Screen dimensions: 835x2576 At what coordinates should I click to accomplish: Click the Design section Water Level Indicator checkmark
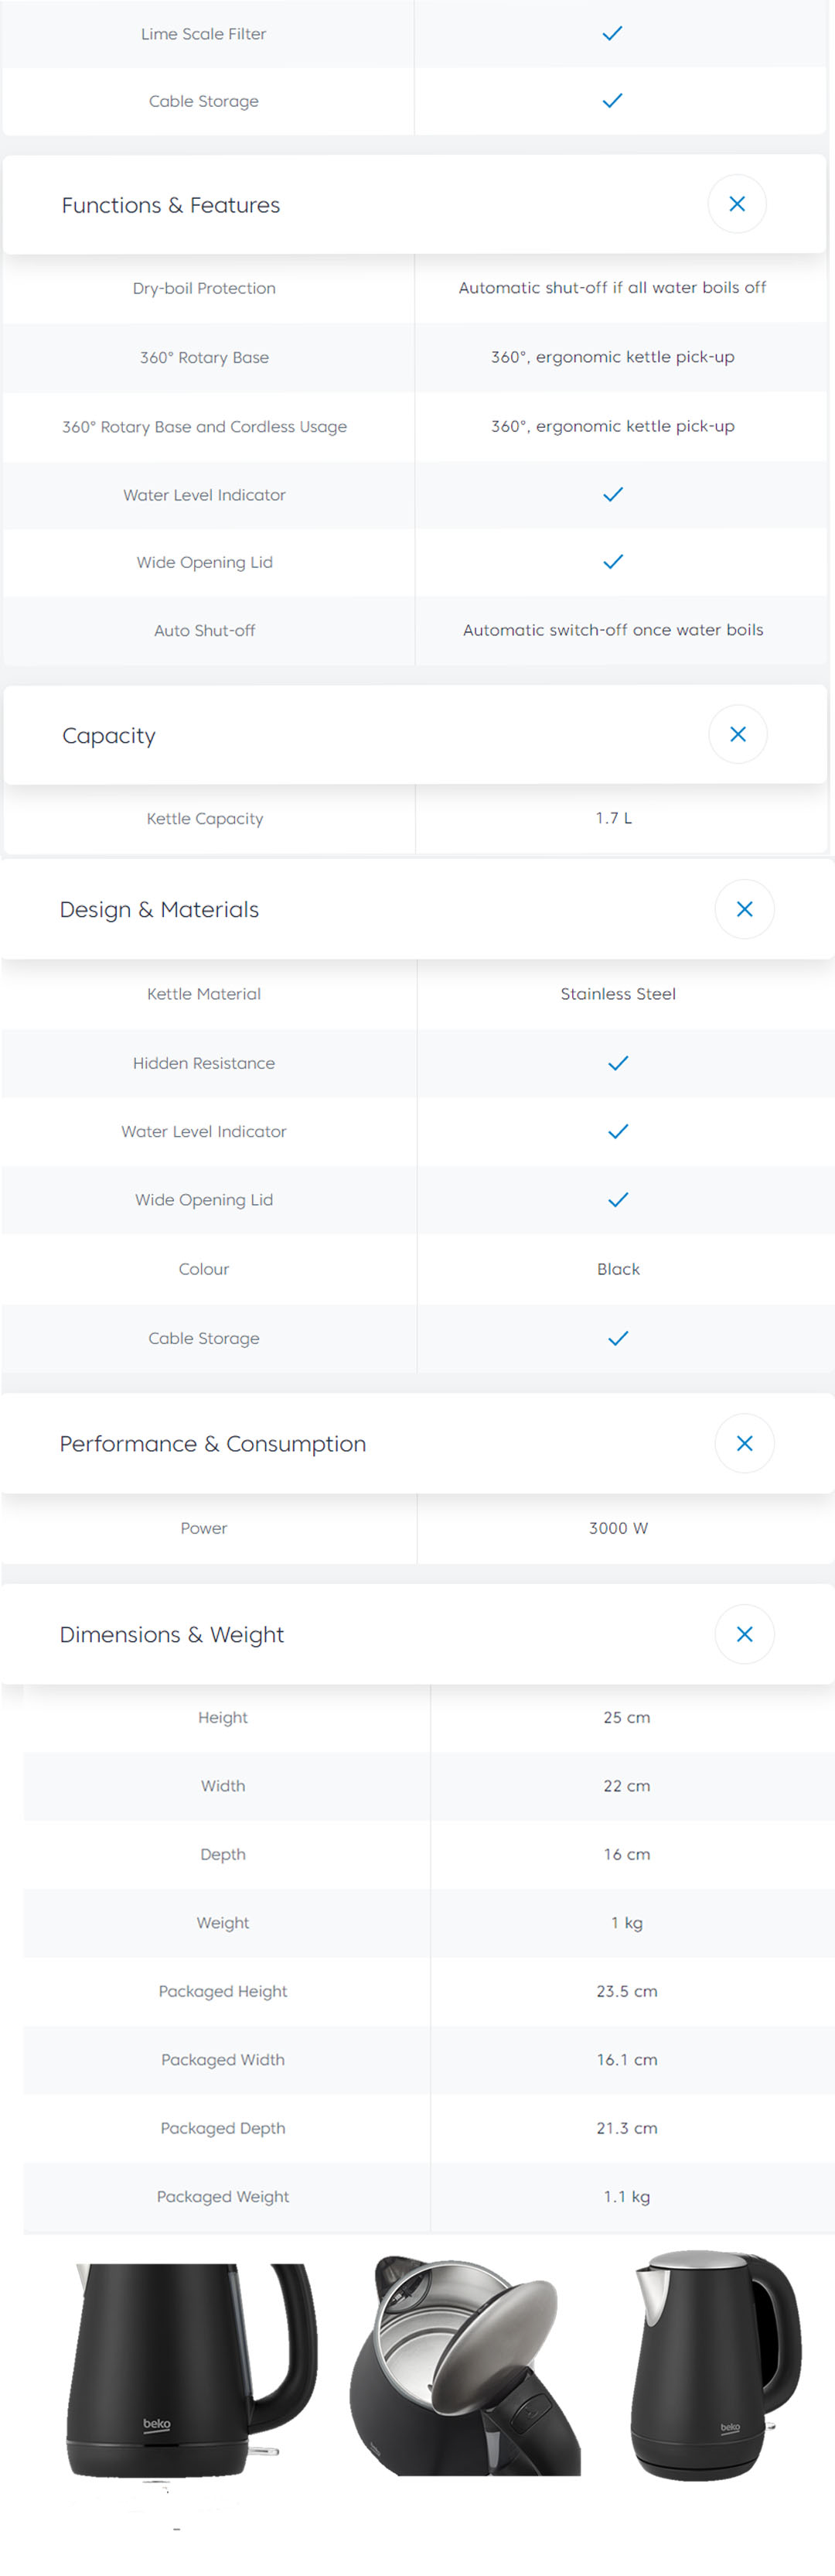tap(619, 1131)
